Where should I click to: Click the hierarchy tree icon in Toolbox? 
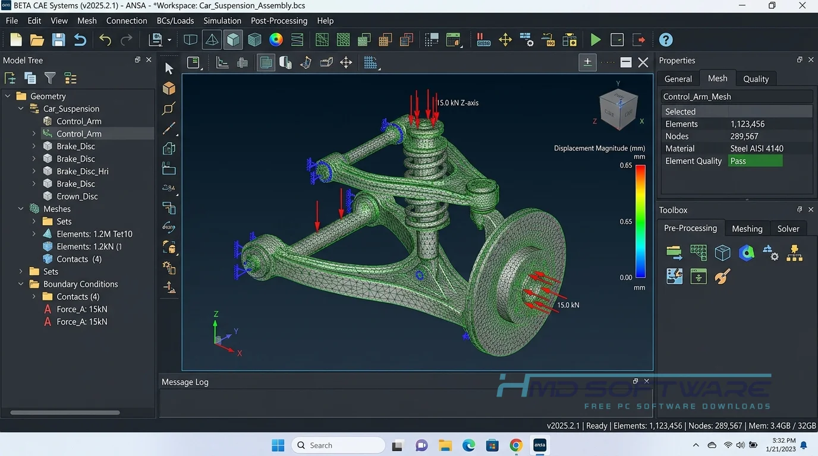(x=795, y=253)
